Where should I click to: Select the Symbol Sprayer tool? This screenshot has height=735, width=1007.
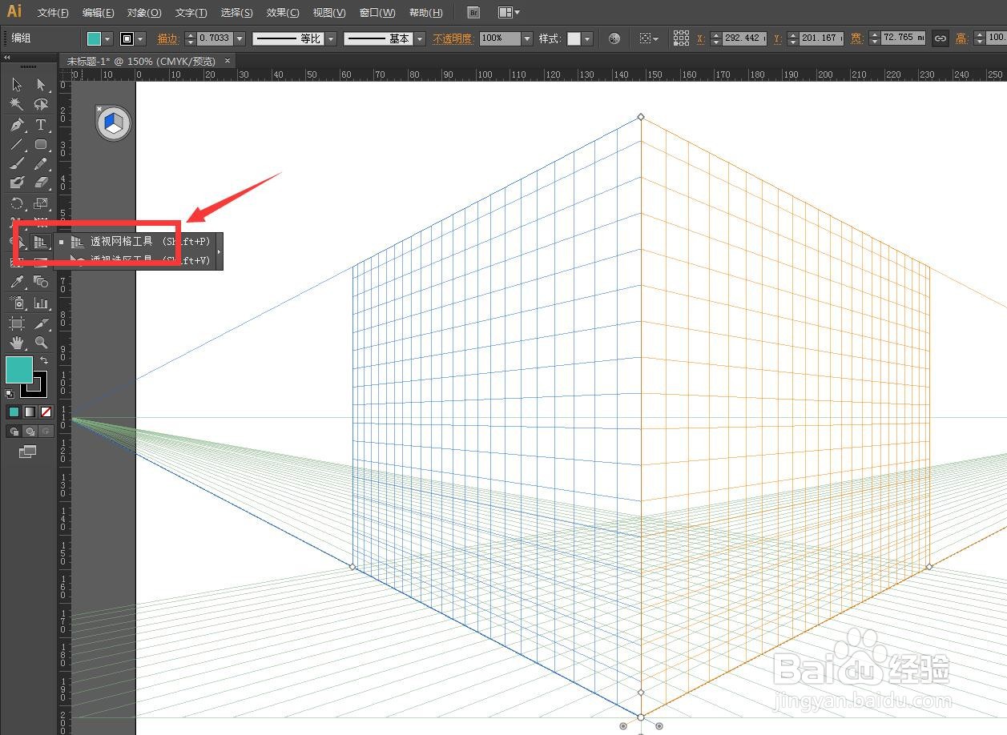tap(17, 303)
